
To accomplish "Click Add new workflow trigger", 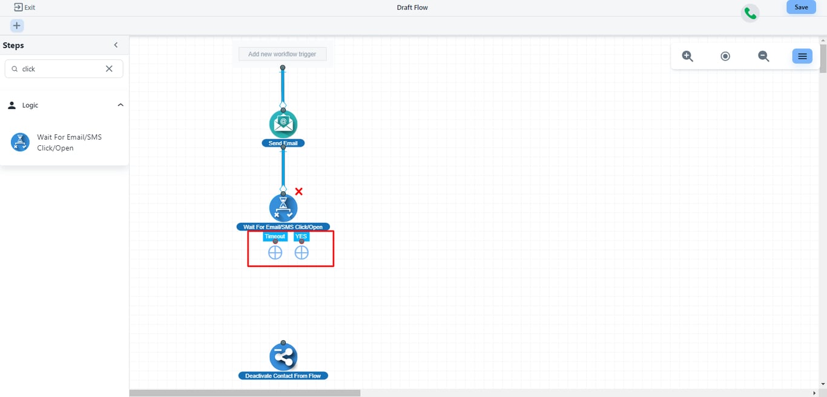I will click(282, 54).
